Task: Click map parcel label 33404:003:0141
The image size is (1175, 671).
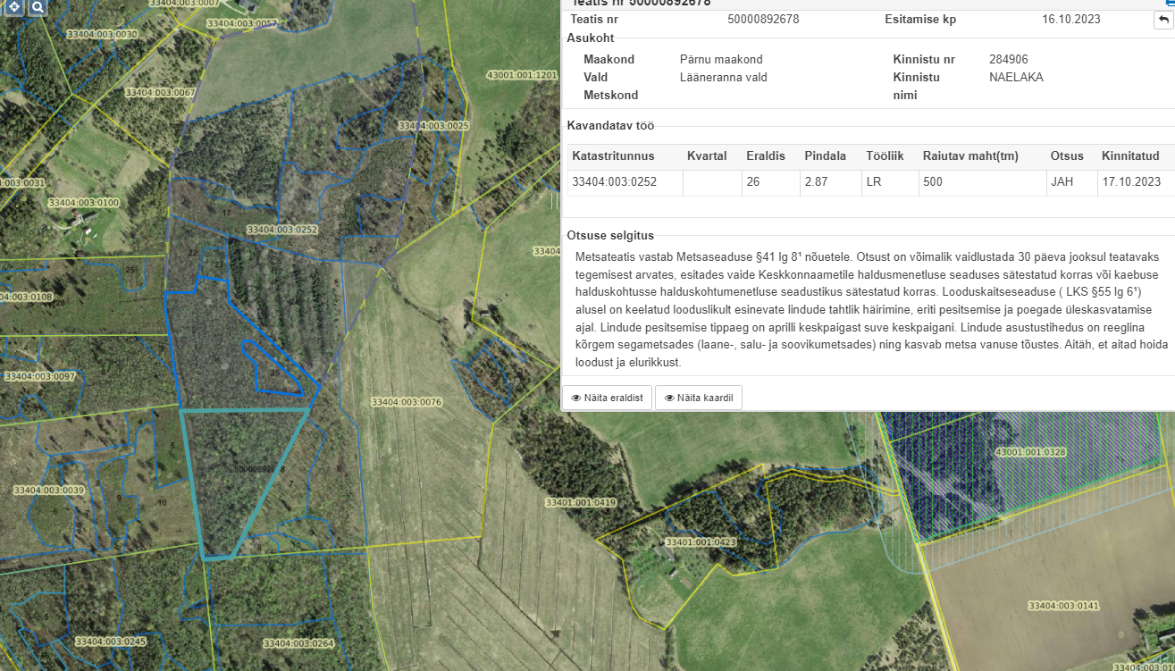Action: pos(1063,607)
